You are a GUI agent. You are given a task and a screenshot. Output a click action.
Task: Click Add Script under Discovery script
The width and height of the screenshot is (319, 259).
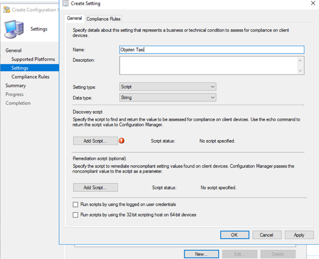[x=95, y=141]
